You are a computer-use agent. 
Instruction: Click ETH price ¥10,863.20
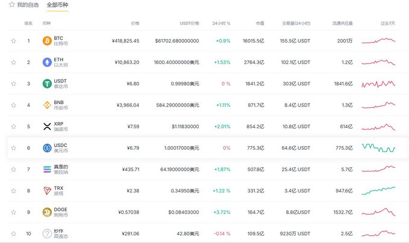(127, 62)
